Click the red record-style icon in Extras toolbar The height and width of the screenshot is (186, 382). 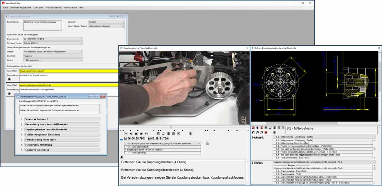click(x=266, y=132)
